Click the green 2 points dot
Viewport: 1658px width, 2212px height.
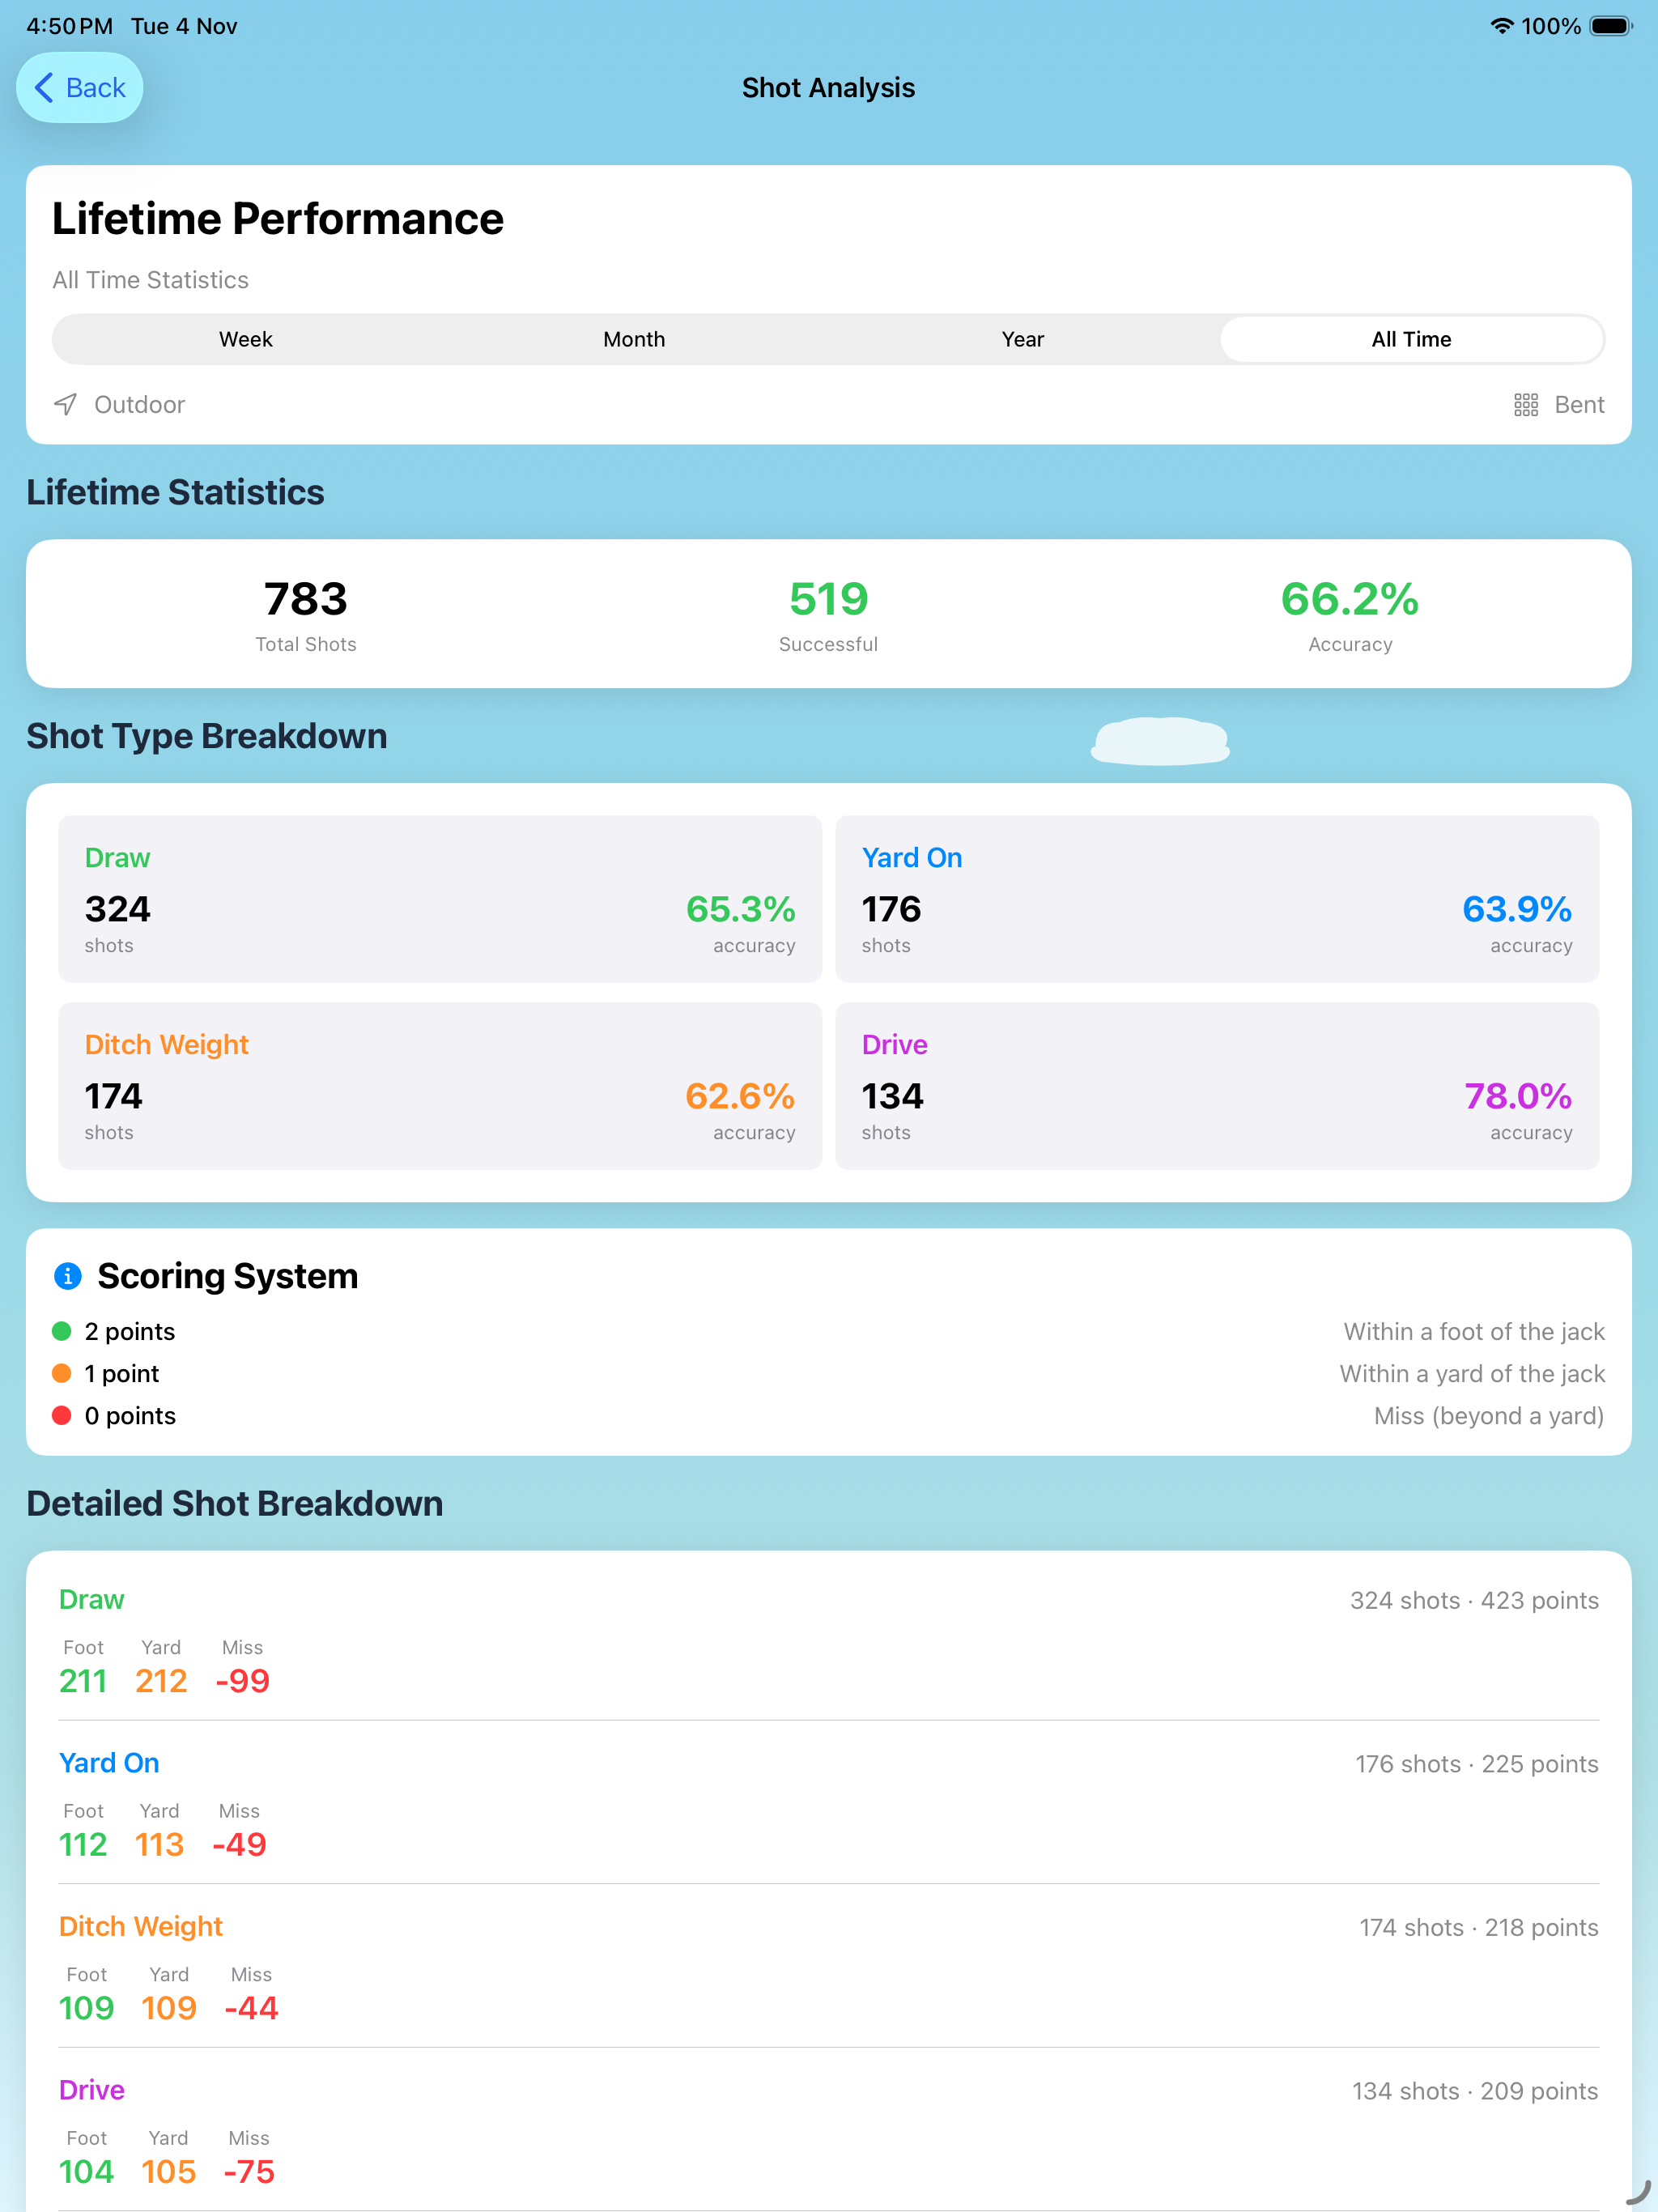point(62,1331)
